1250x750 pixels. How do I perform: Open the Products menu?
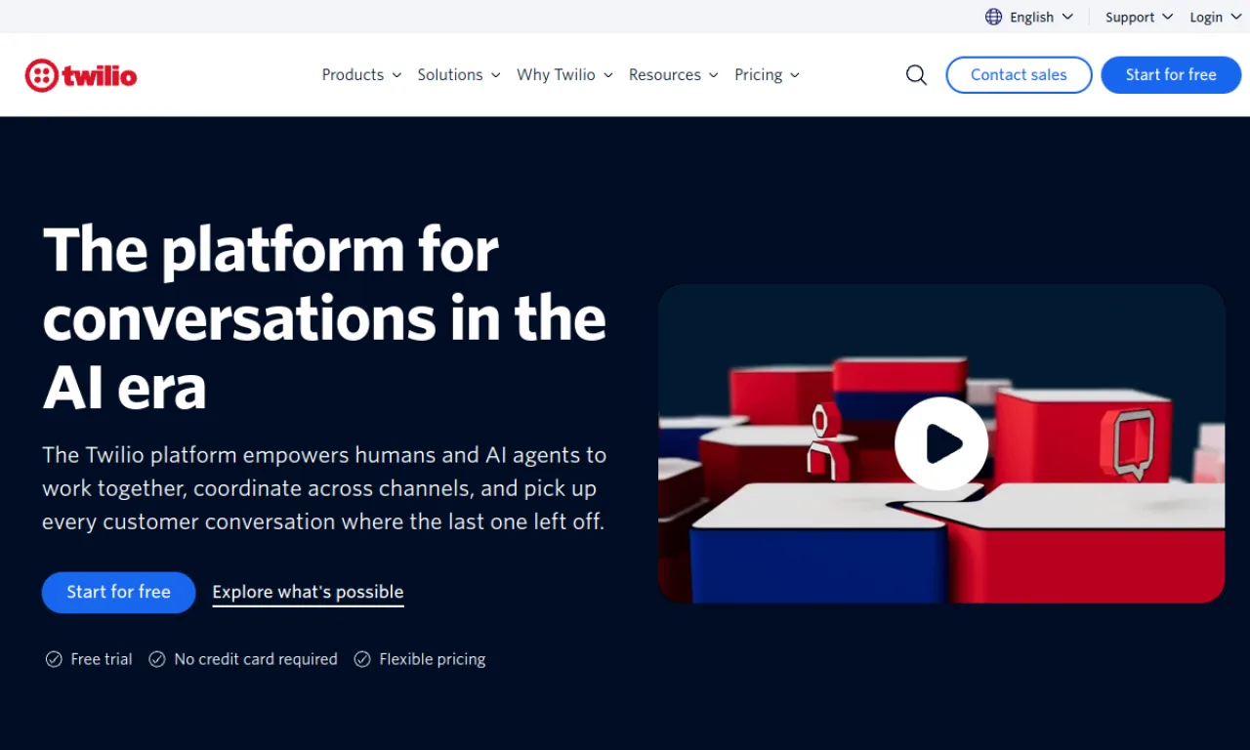tap(361, 75)
